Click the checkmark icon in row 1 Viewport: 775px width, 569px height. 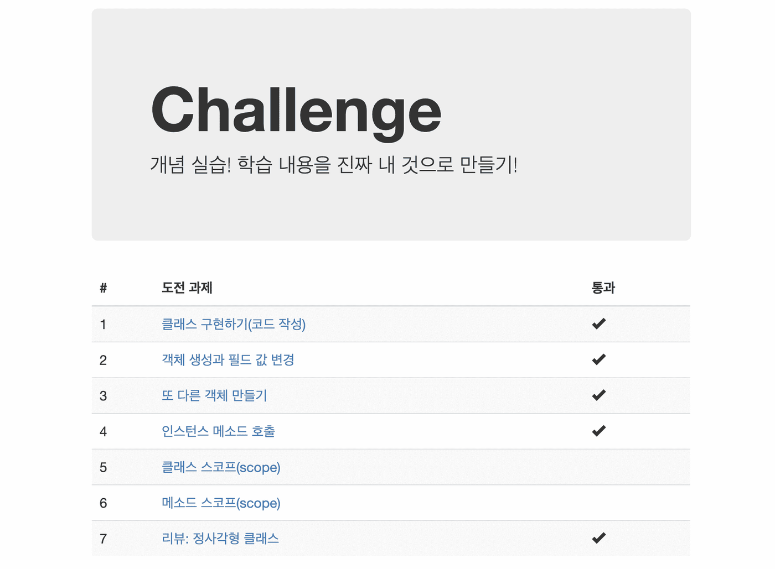598,323
